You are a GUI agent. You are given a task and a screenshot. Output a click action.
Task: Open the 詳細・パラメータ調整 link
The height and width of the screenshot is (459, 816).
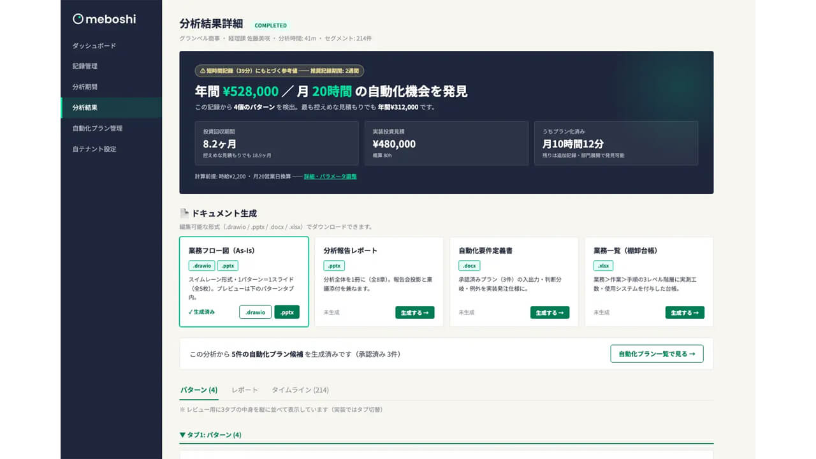(330, 176)
